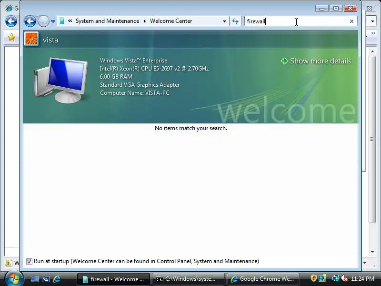The width and height of the screenshot is (381, 286).
Task: Click Show more details link
Action: (x=321, y=61)
